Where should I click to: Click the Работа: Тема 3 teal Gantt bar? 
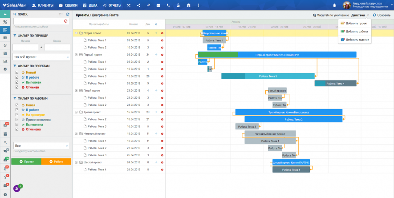(x=267, y=76)
